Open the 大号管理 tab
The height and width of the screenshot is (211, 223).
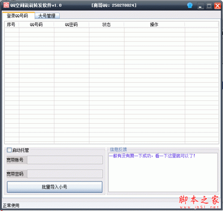[x=47, y=16]
